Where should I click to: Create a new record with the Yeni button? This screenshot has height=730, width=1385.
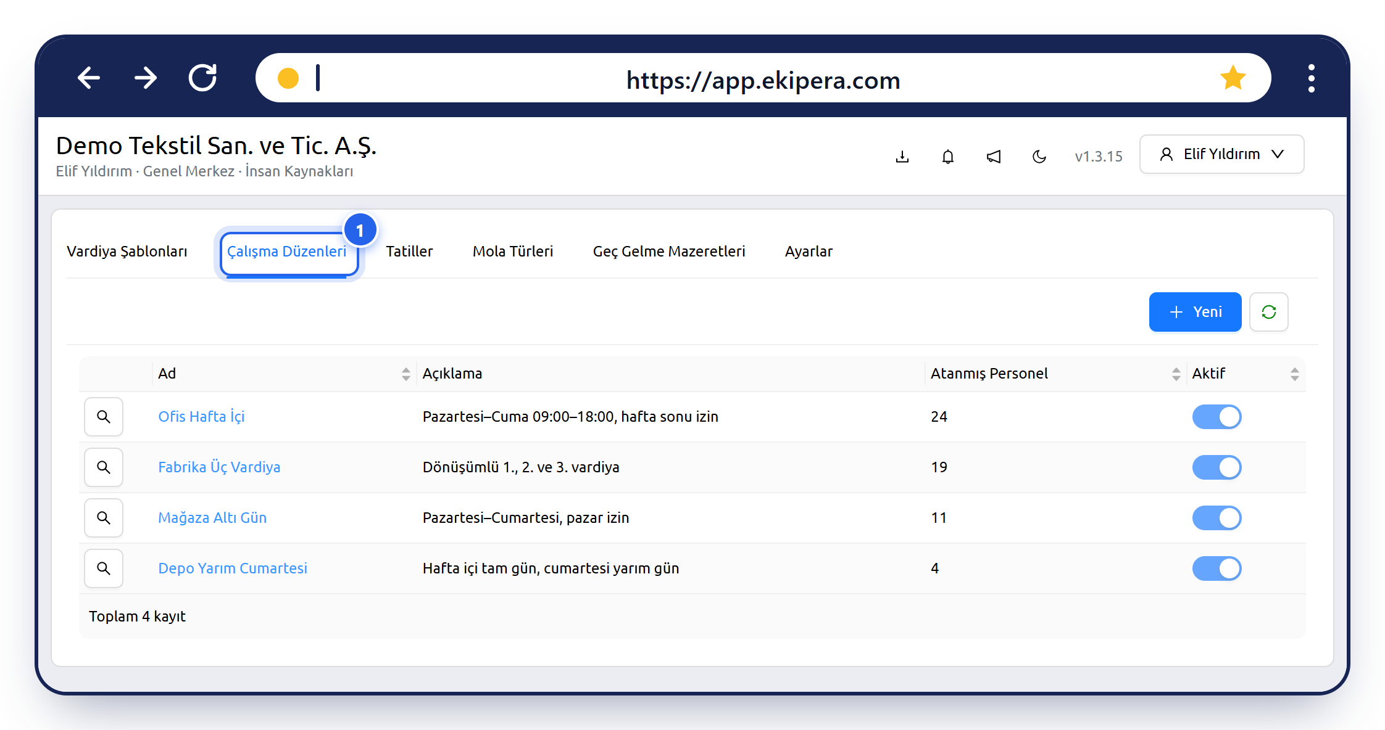point(1195,312)
